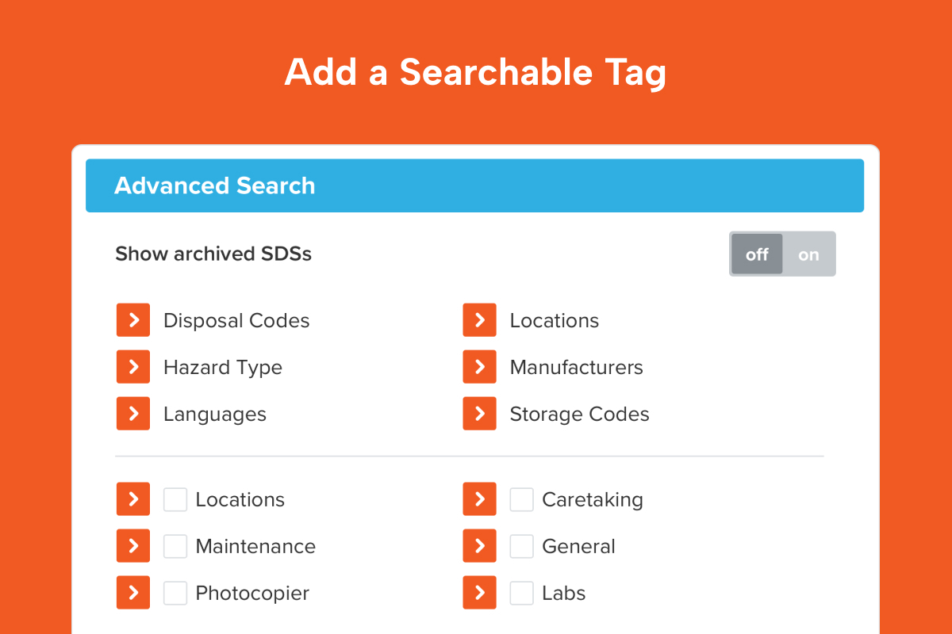The width and height of the screenshot is (952, 634).
Task: Expand the Maintenance tag group arrow
Action: coord(133,546)
